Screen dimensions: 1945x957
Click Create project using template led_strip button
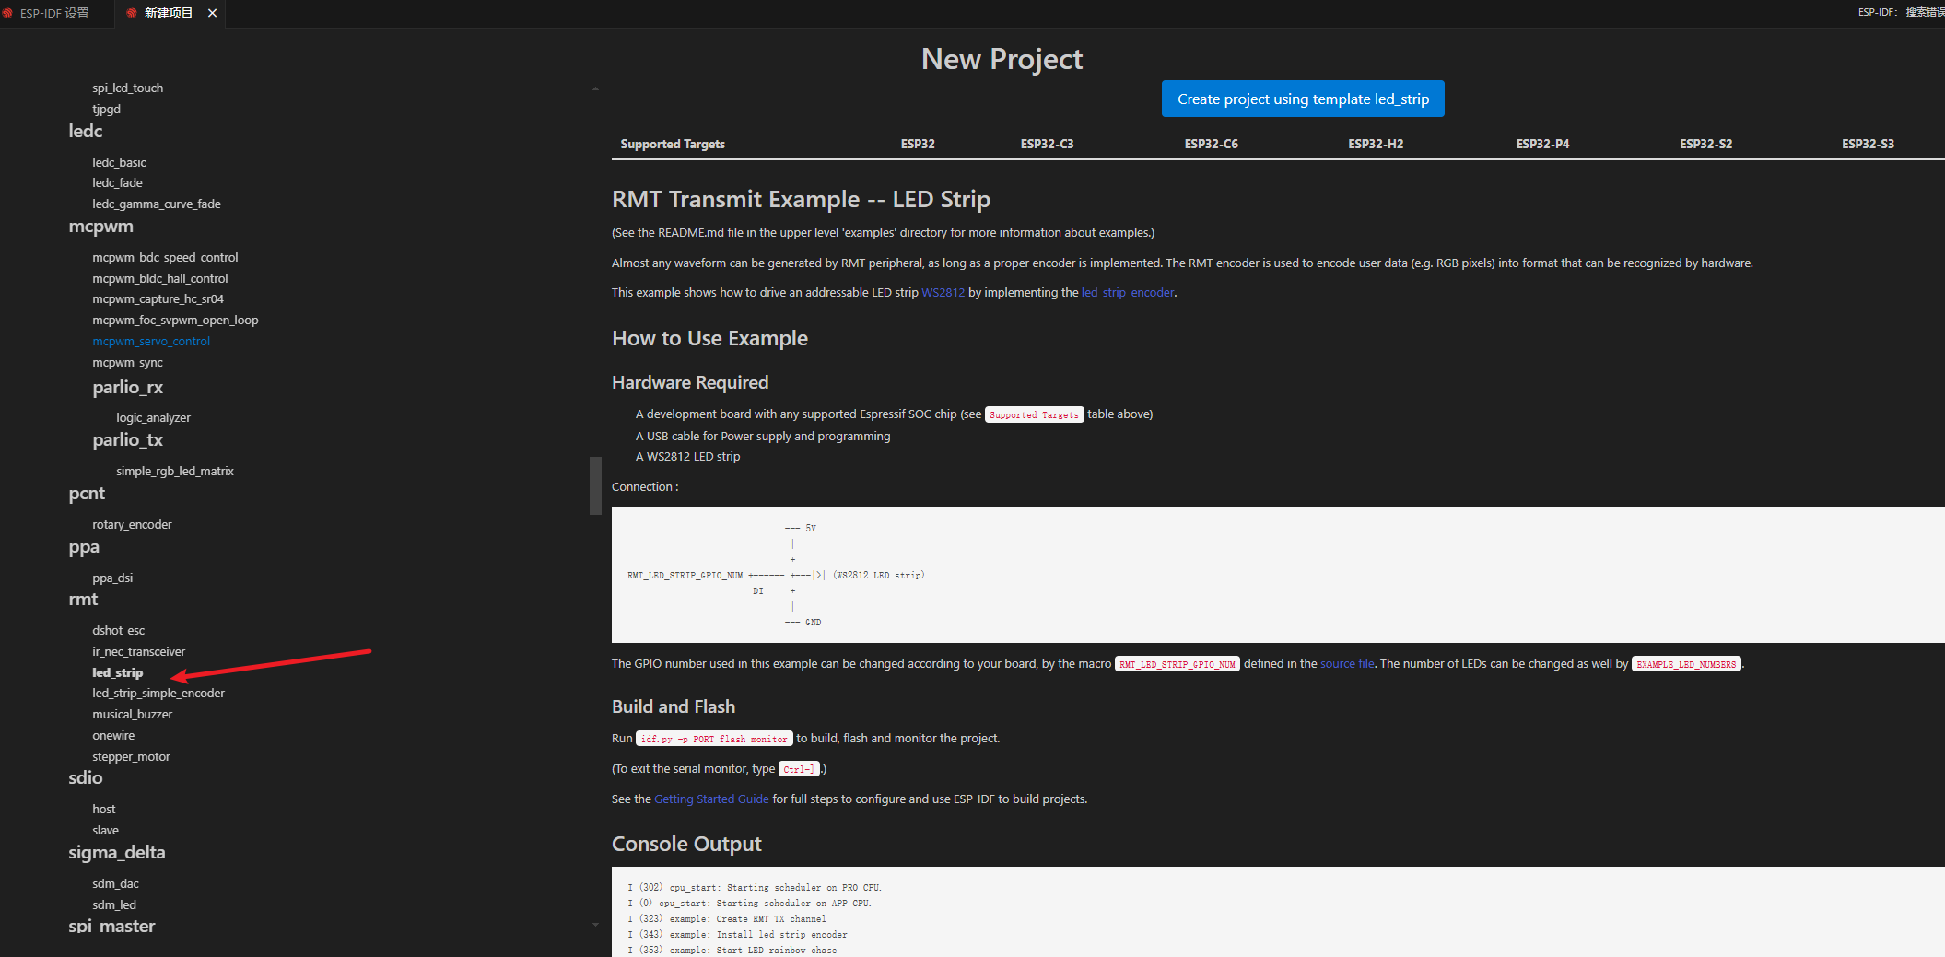1302,99
